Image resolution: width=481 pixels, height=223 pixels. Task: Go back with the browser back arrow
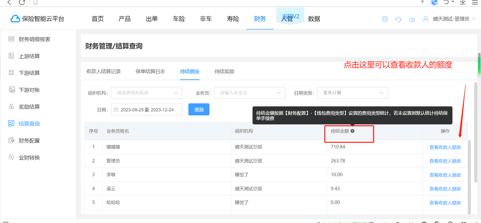pos(9,2)
